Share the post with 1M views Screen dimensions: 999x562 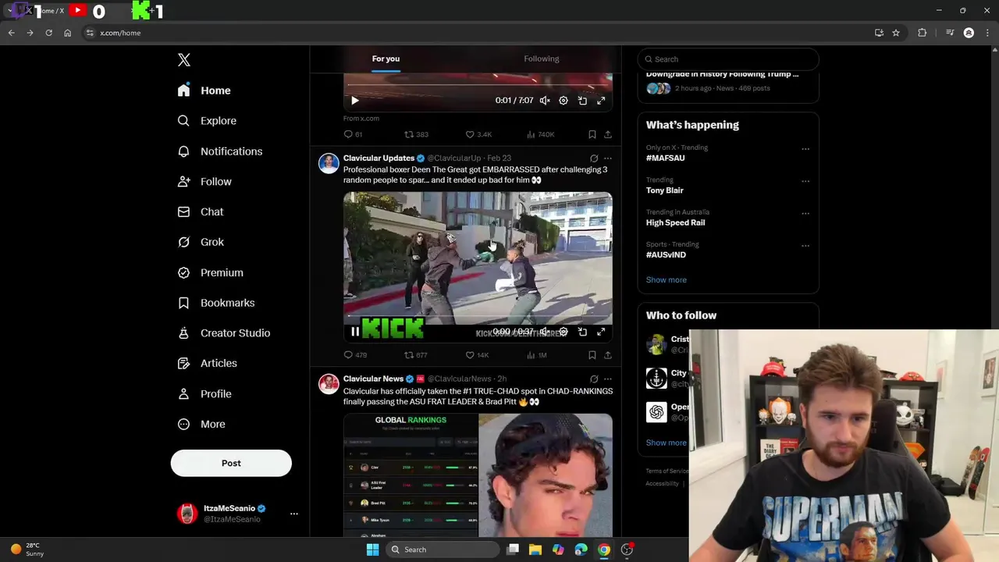608,355
